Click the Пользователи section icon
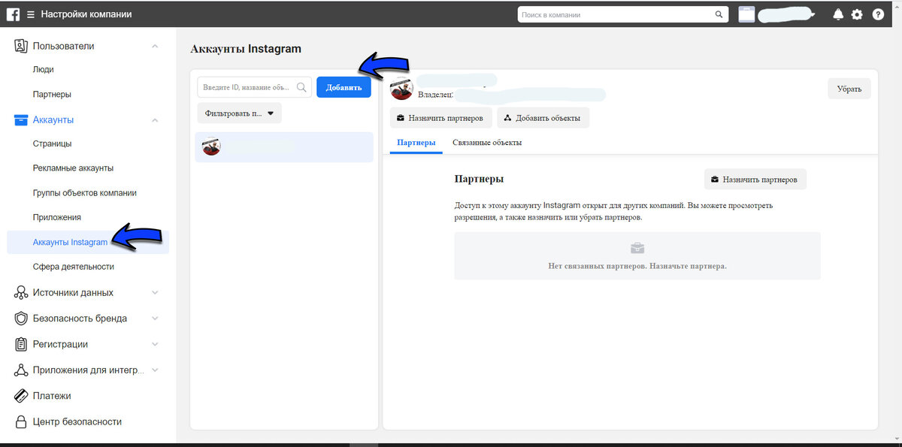Viewport: 902px width, 447px height. (x=21, y=46)
